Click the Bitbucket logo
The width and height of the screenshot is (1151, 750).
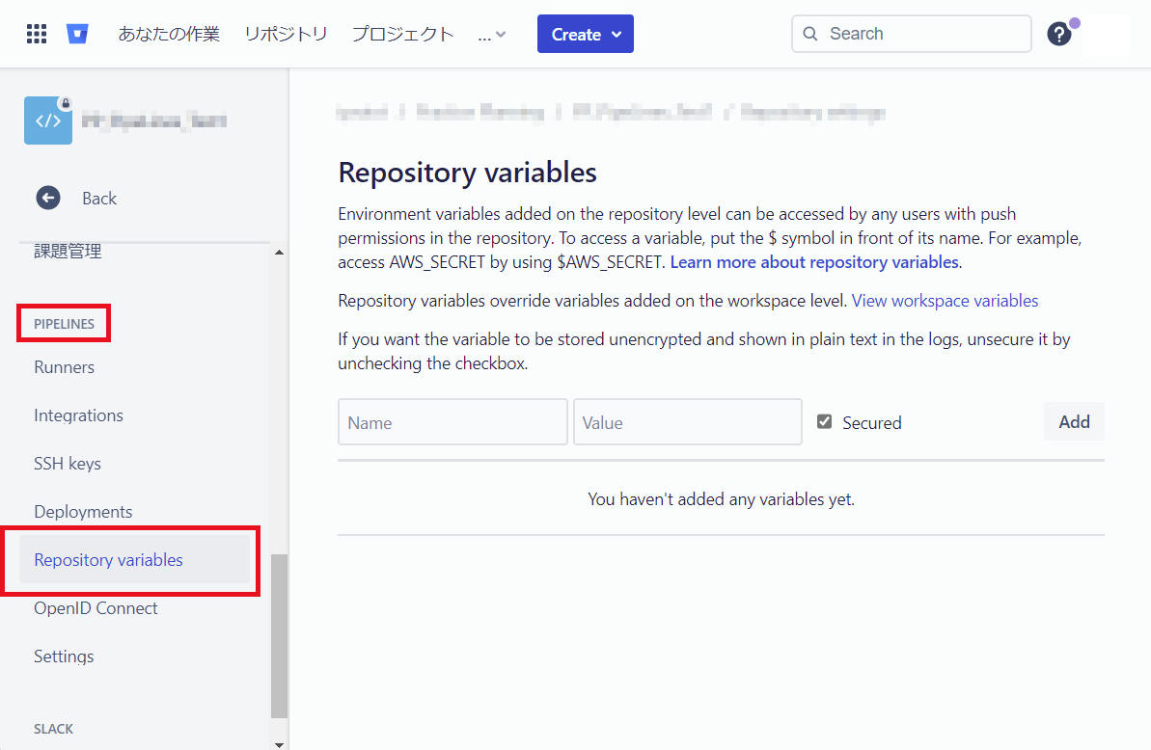77,33
